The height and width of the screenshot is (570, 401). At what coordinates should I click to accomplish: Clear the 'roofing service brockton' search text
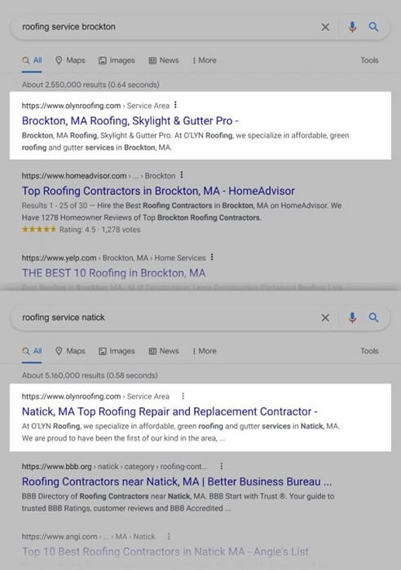click(325, 27)
